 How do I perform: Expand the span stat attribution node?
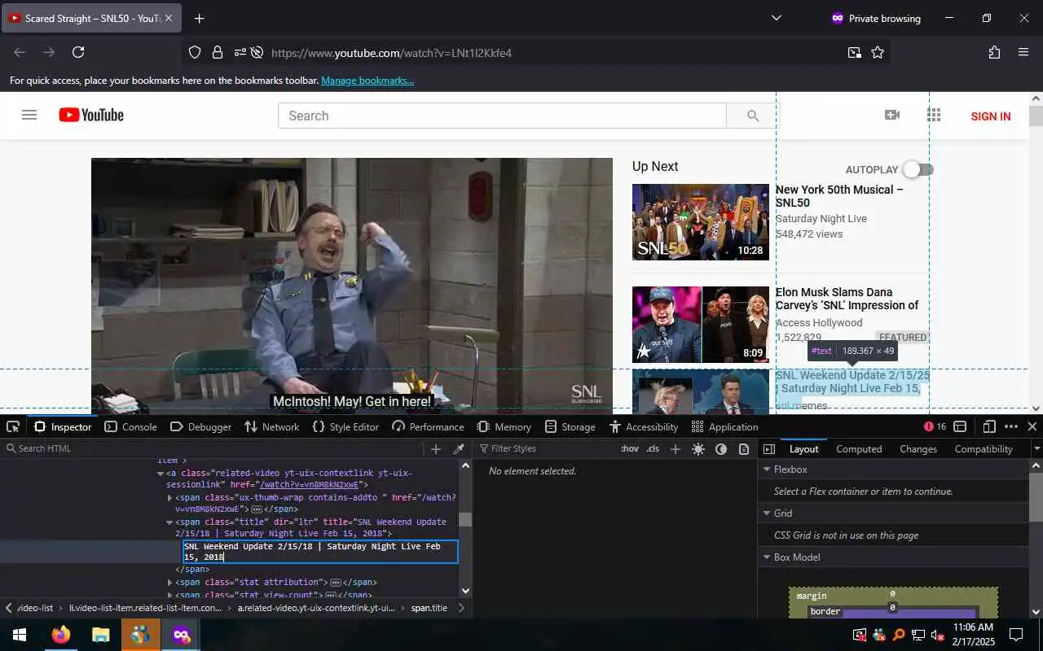click(x=169, y=582)
